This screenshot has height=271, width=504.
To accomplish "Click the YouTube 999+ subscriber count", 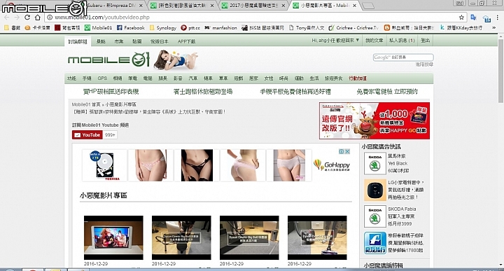I will tap(110, 135).
